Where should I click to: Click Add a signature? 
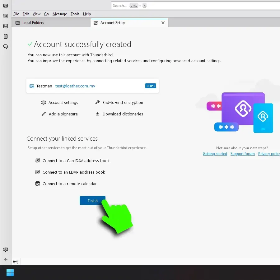click(63, 114)
